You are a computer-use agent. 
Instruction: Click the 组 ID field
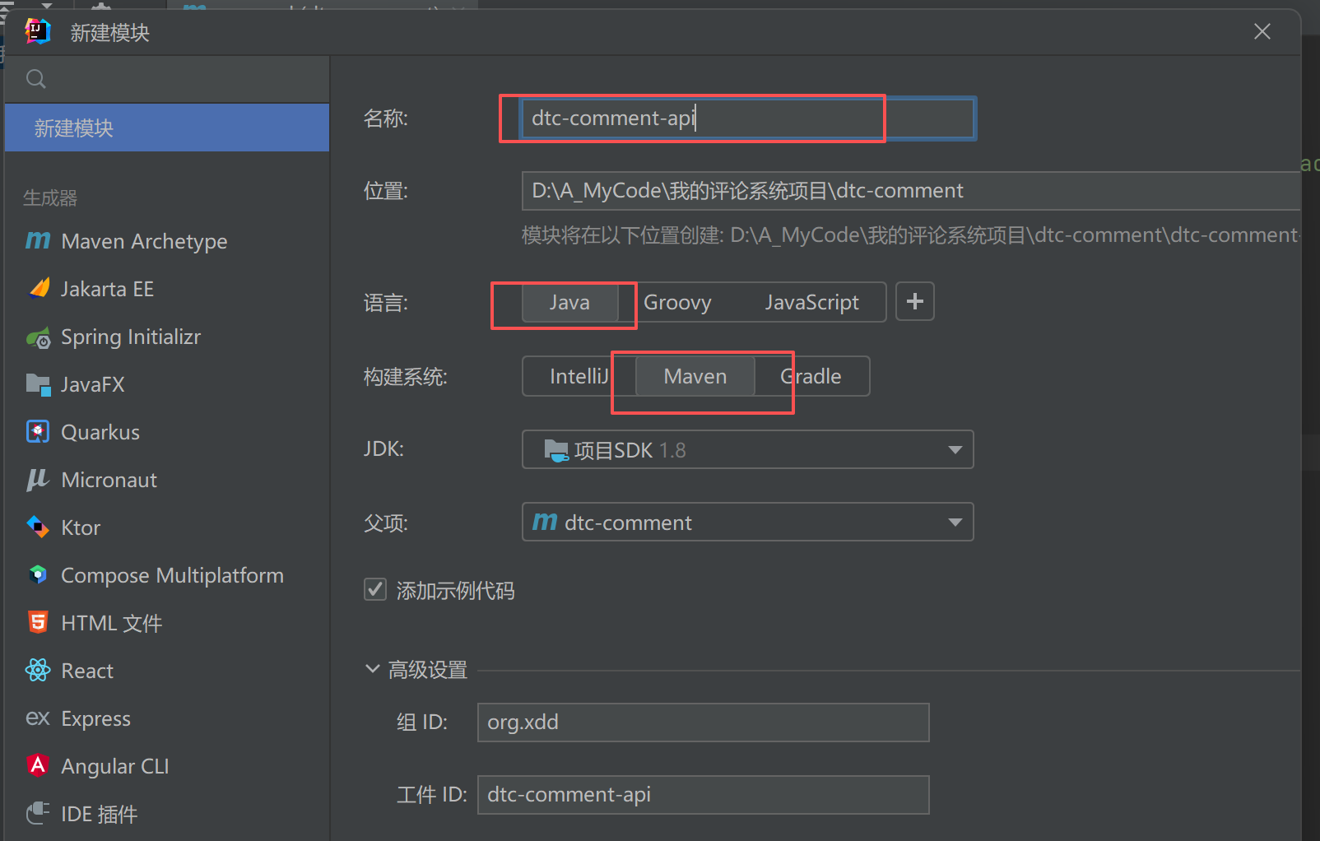[704, 723]
